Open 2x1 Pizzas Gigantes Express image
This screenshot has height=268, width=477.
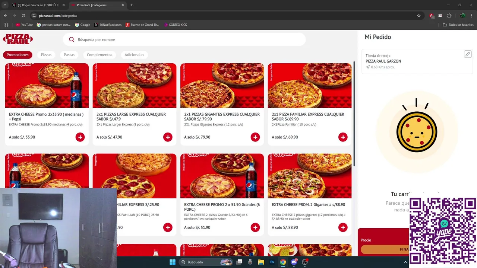(x=222, y=86)
